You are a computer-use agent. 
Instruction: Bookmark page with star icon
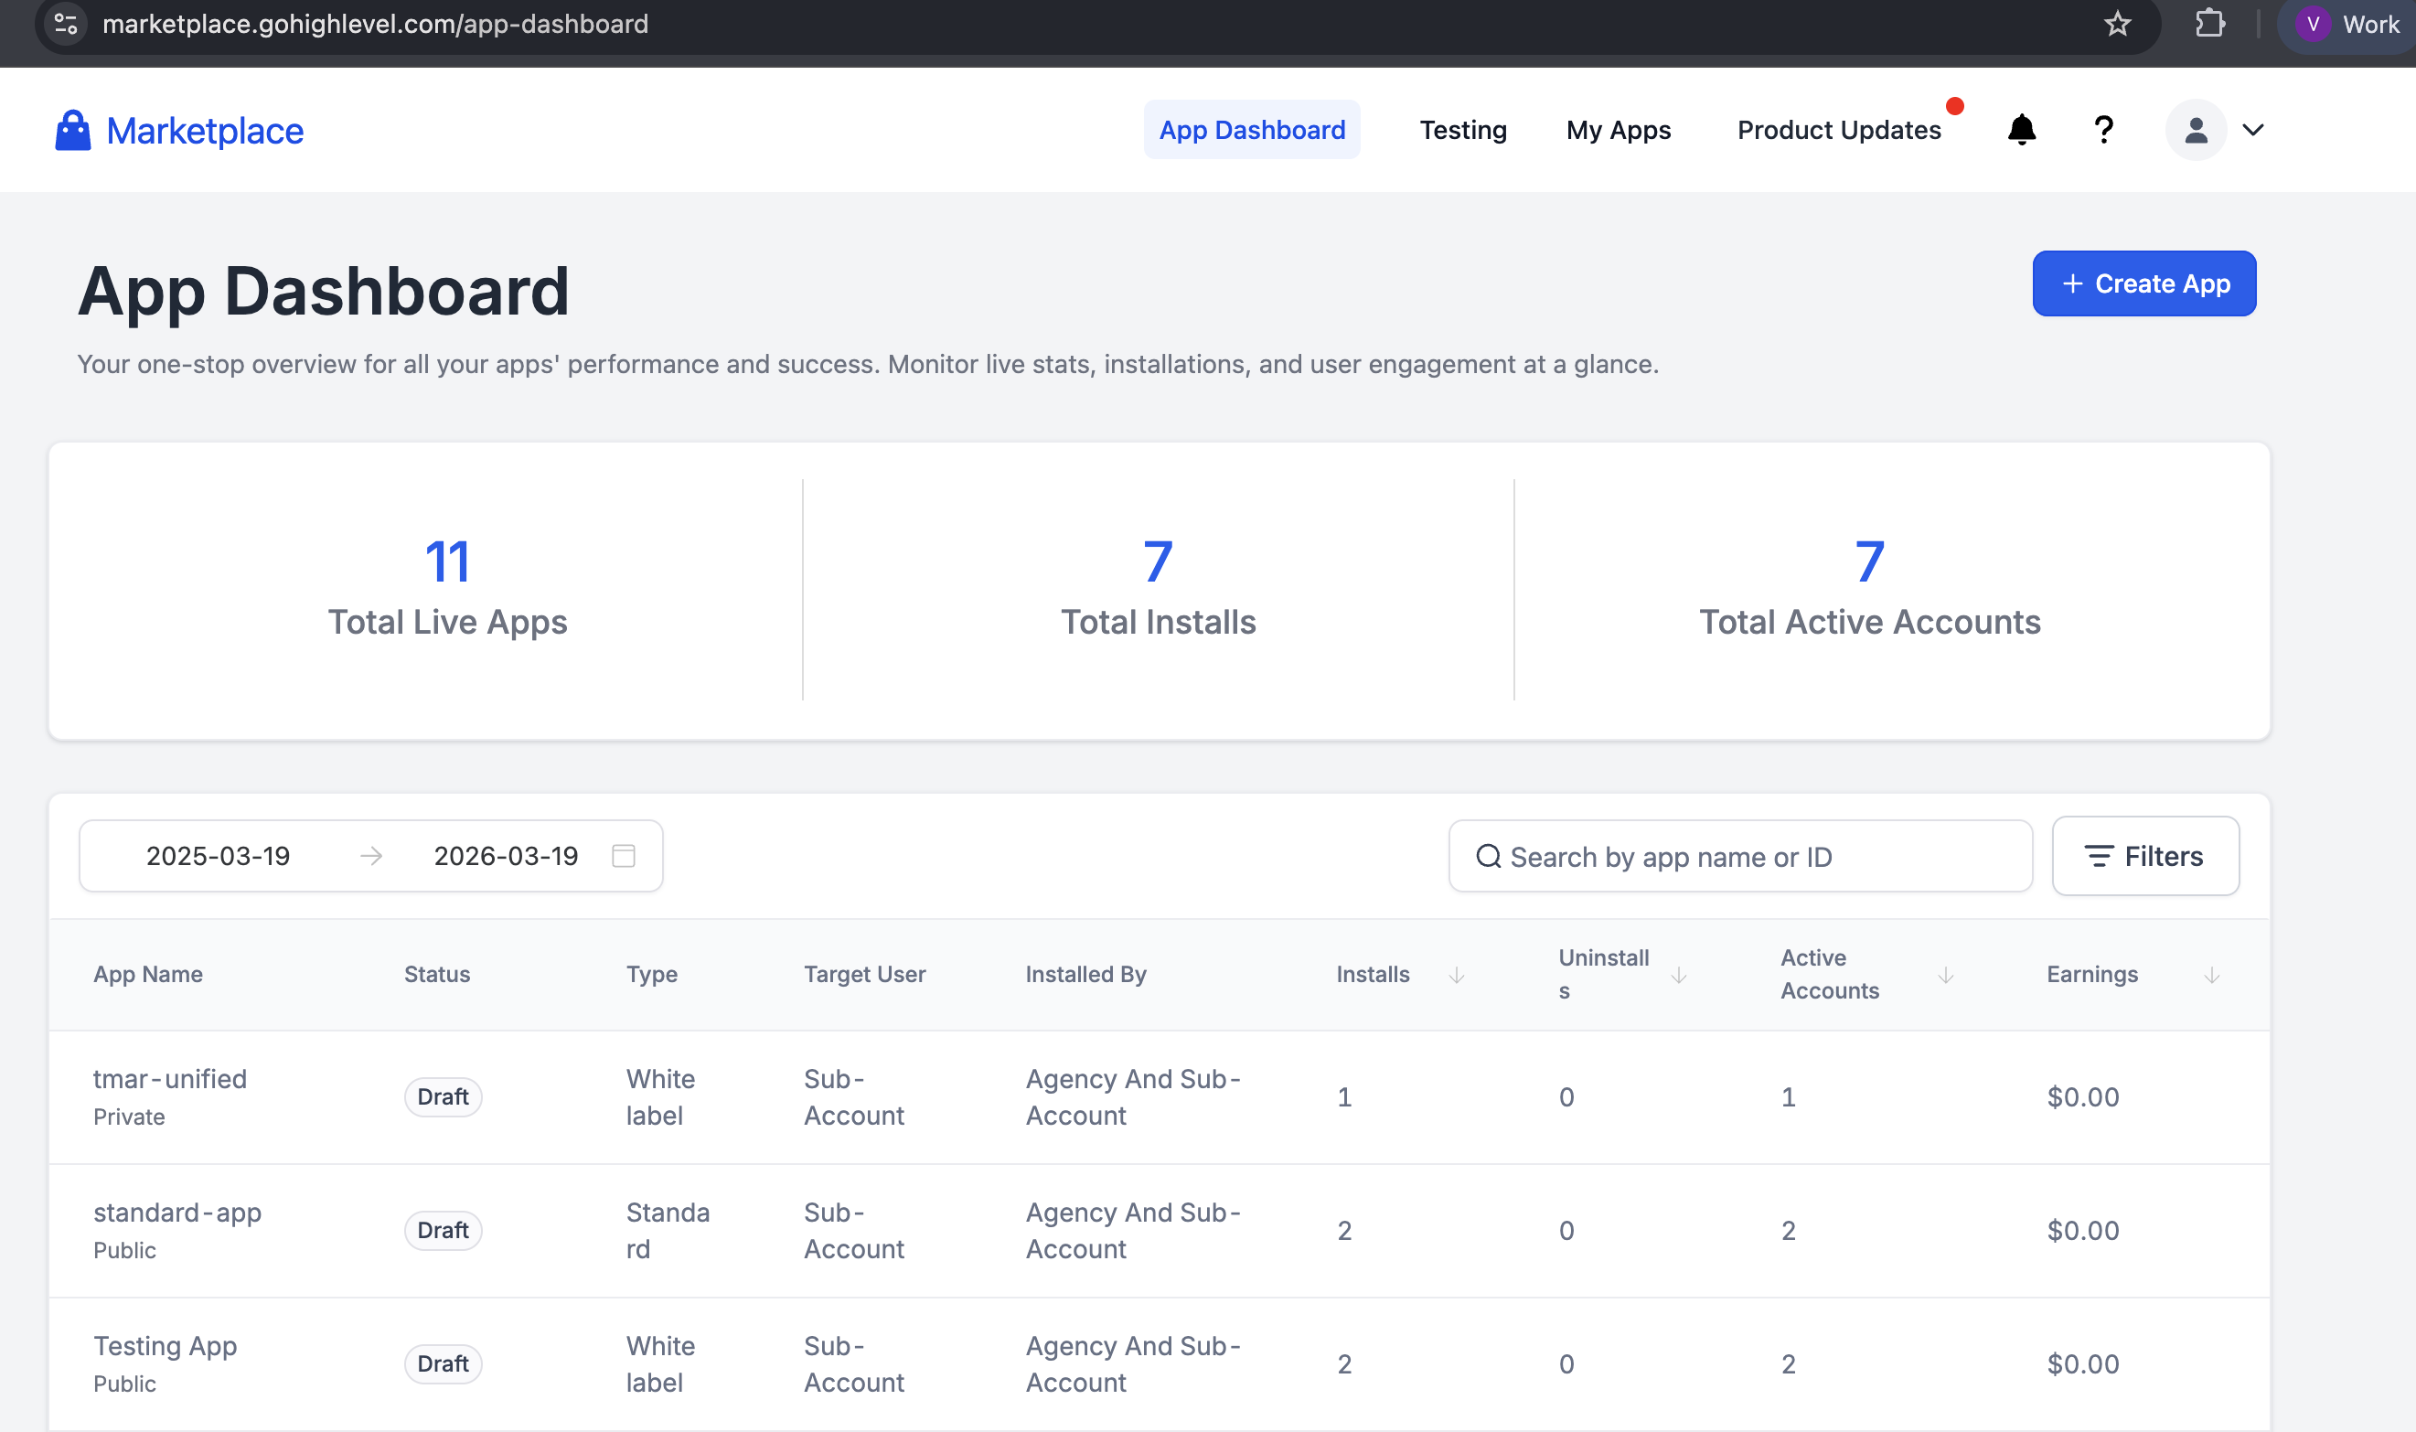click(x=2117, y=24)
